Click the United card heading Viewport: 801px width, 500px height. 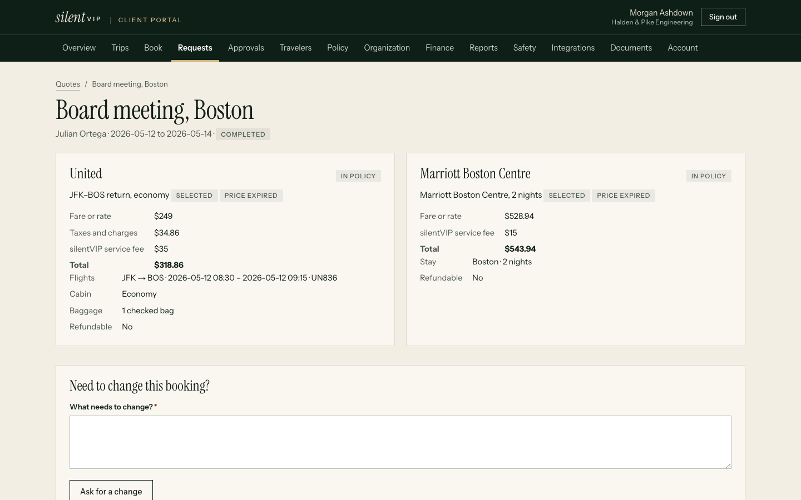coord(86,174)
